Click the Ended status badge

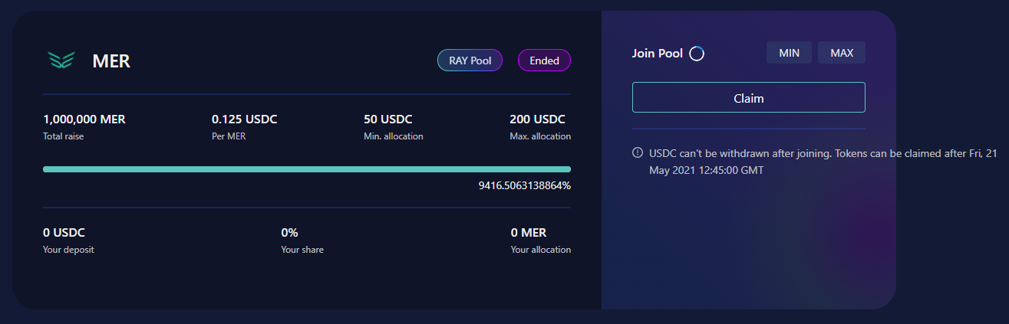[x=544, y=61]
